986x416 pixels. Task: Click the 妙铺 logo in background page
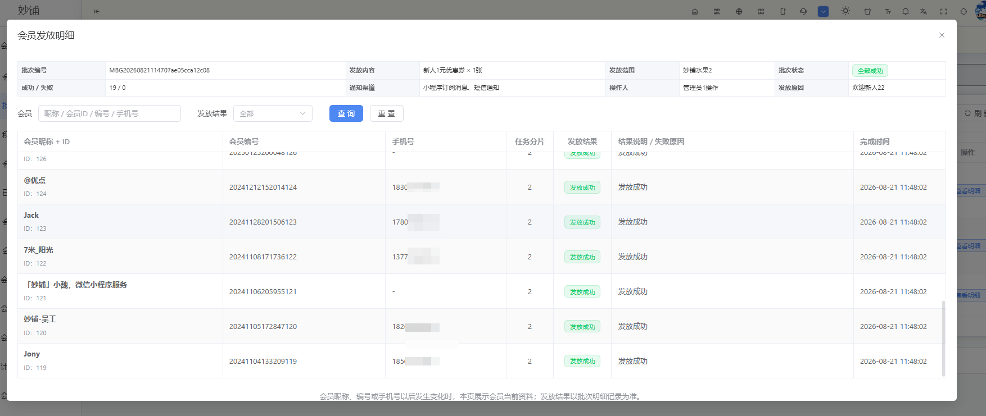(x=29, y=10)
